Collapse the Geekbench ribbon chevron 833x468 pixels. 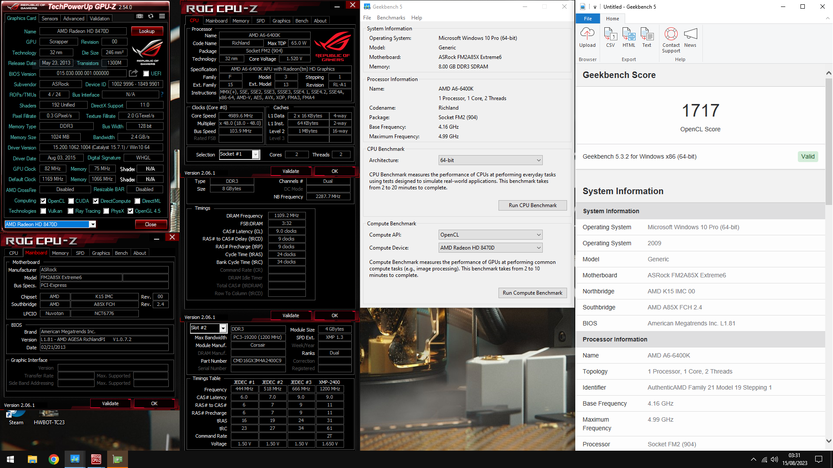(x=827, y=18)
